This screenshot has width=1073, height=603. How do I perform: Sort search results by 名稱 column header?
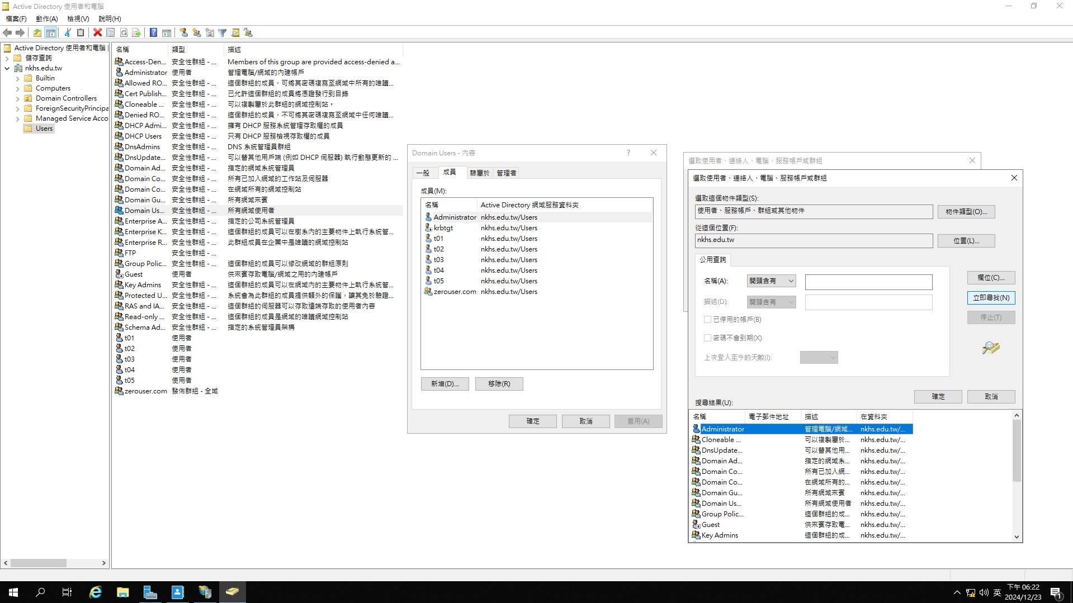[x=717, y=417]
